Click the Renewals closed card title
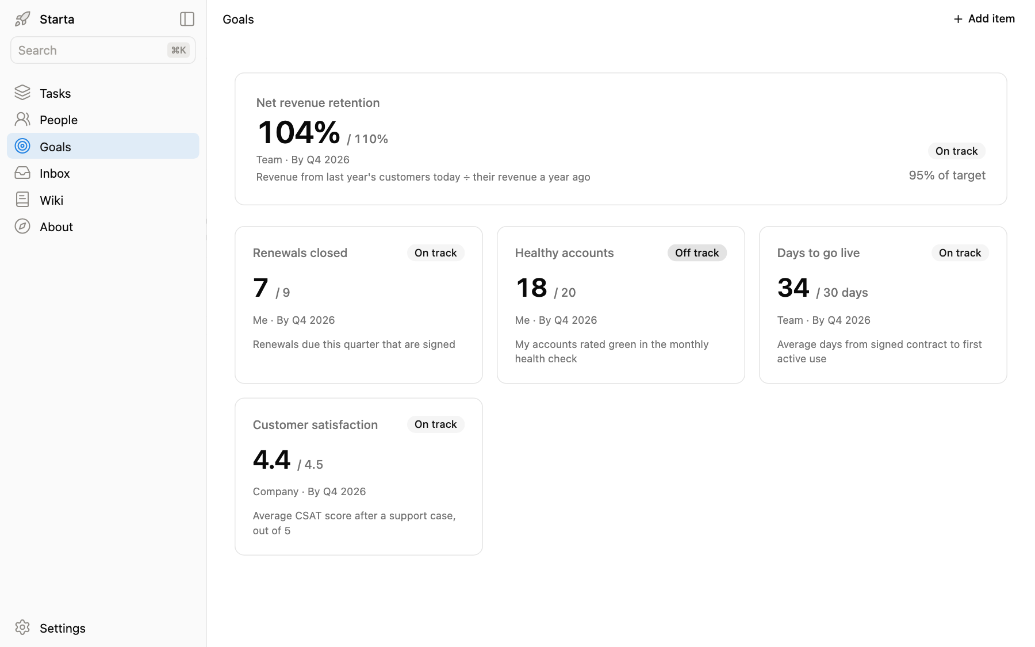The width and height of the screenshot is (1035, 647). (300, 252)
